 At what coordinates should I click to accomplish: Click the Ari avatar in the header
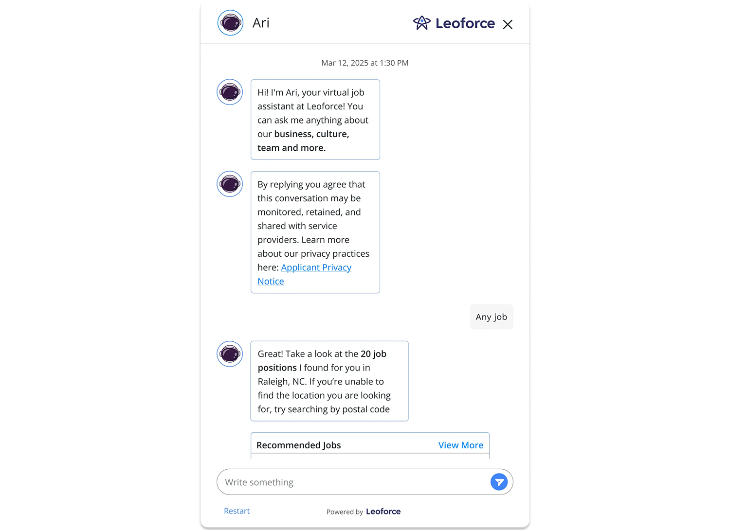(x=230, y=22)
